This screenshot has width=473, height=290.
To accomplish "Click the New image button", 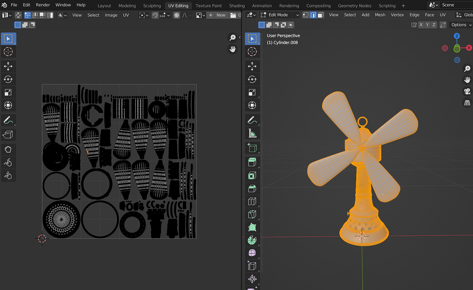I will pos(217,15).
